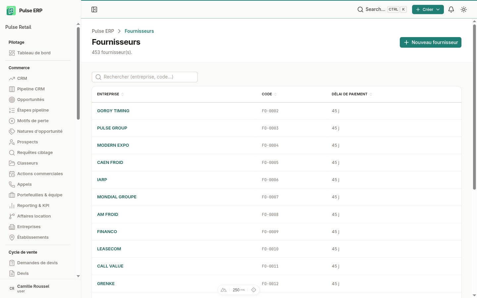Click Pulse Retail workspace label

pos(18,27)
